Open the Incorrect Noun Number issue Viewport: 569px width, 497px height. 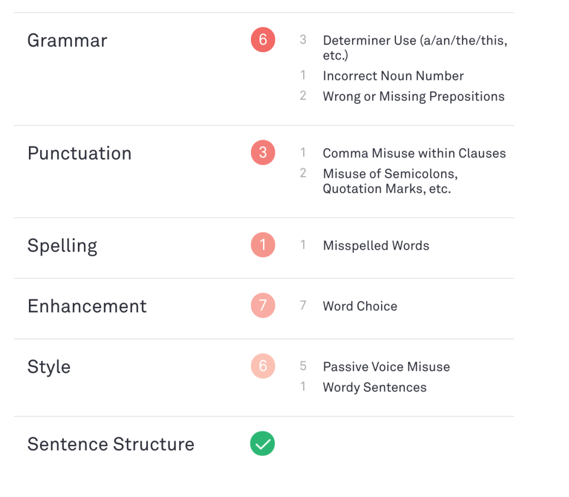393,76
